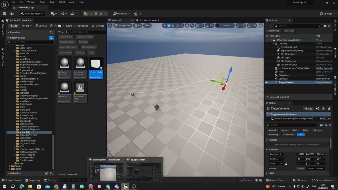Toggle rotation snapping angle icon

[207, 26]
